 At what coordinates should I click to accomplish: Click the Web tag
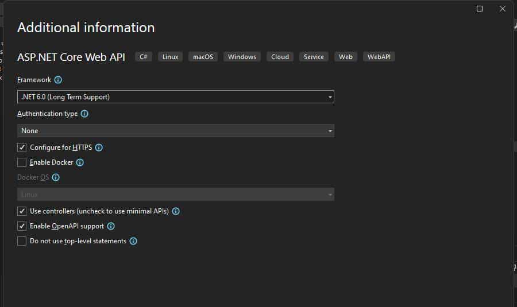click(346, 57)
